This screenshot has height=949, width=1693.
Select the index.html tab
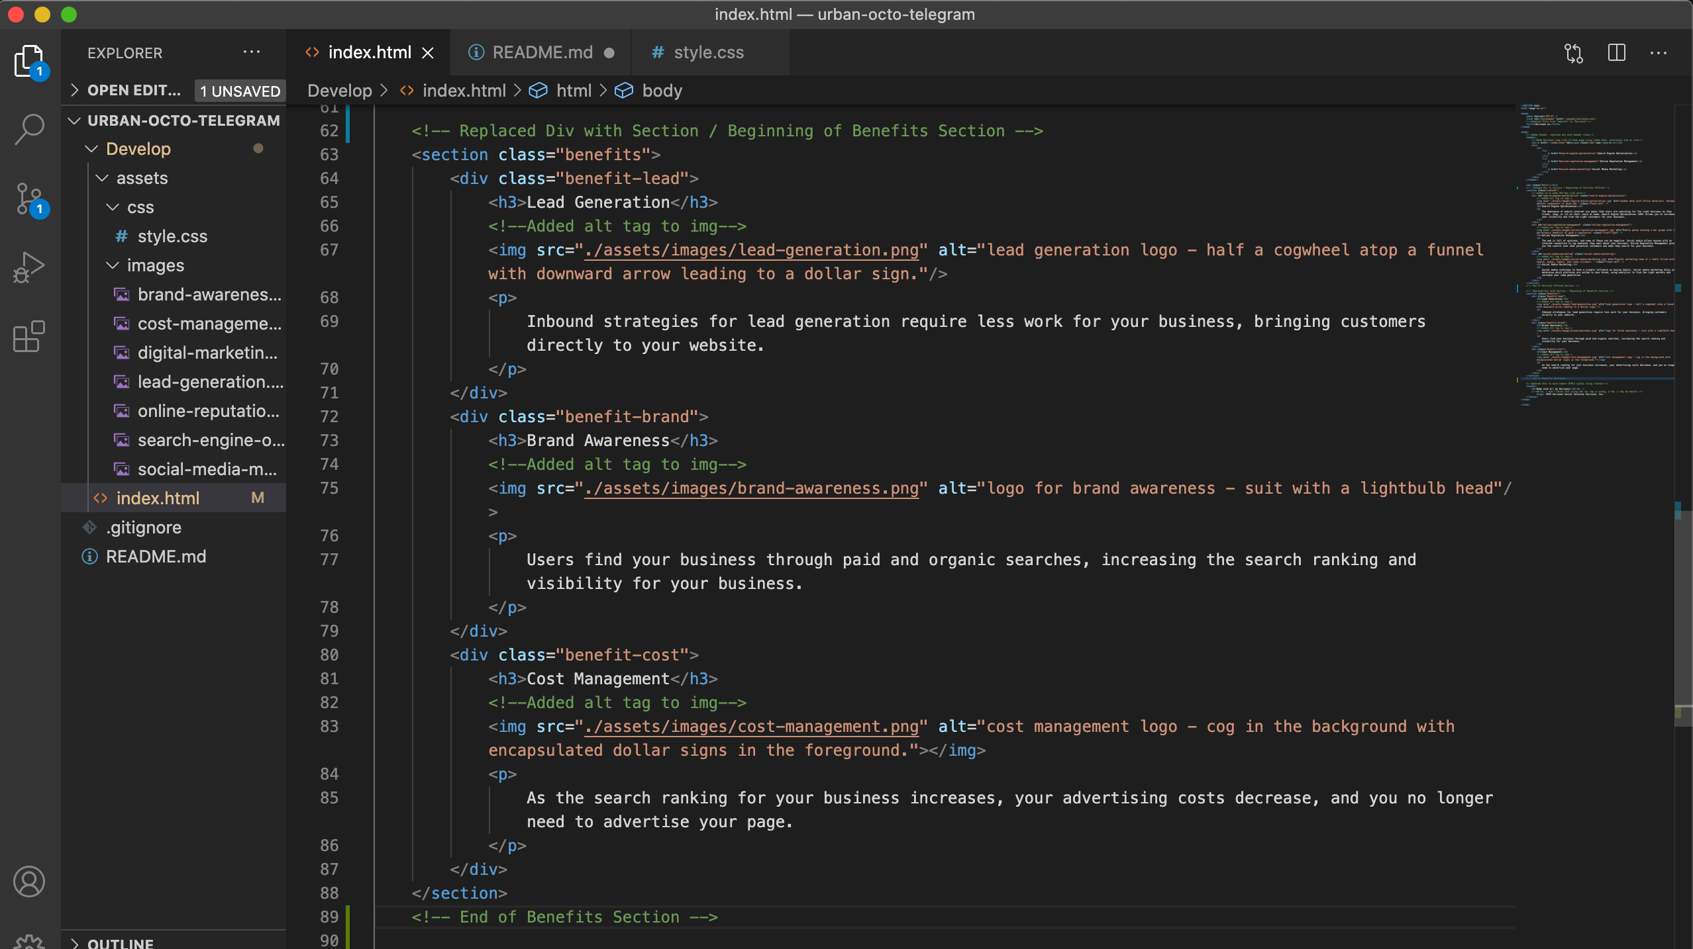pyautogui.click(x=368, y=52)
